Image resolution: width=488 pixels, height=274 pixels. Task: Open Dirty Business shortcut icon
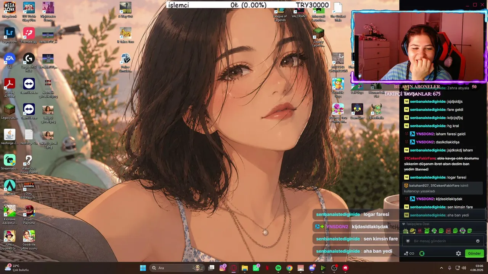point(29,190)
